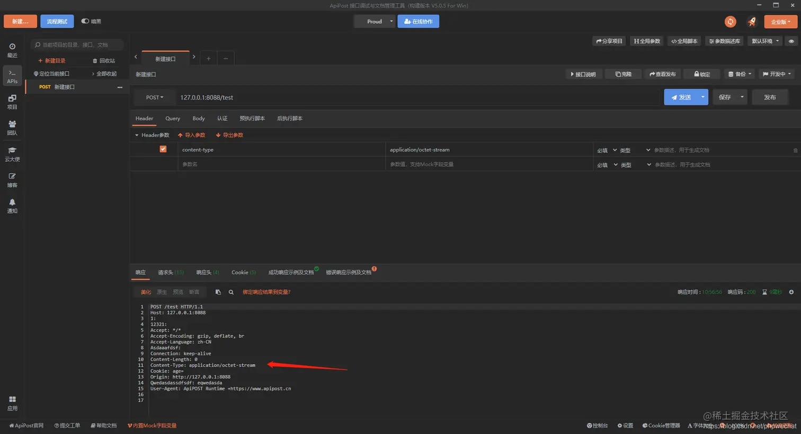Screen dimensions: 801x434
Task: Click the 克隆 clone button
Action: click(x=623, y=74)
